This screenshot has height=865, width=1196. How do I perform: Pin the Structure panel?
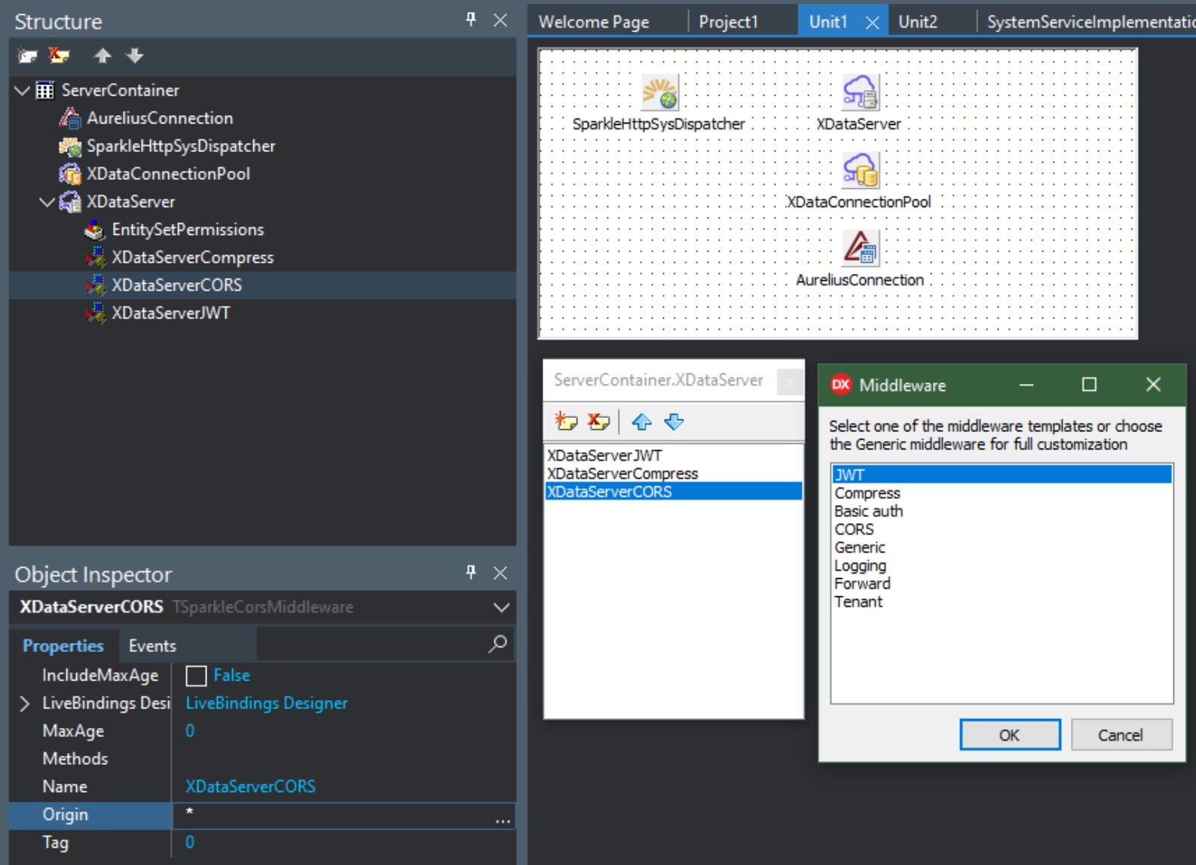(471, 20)
